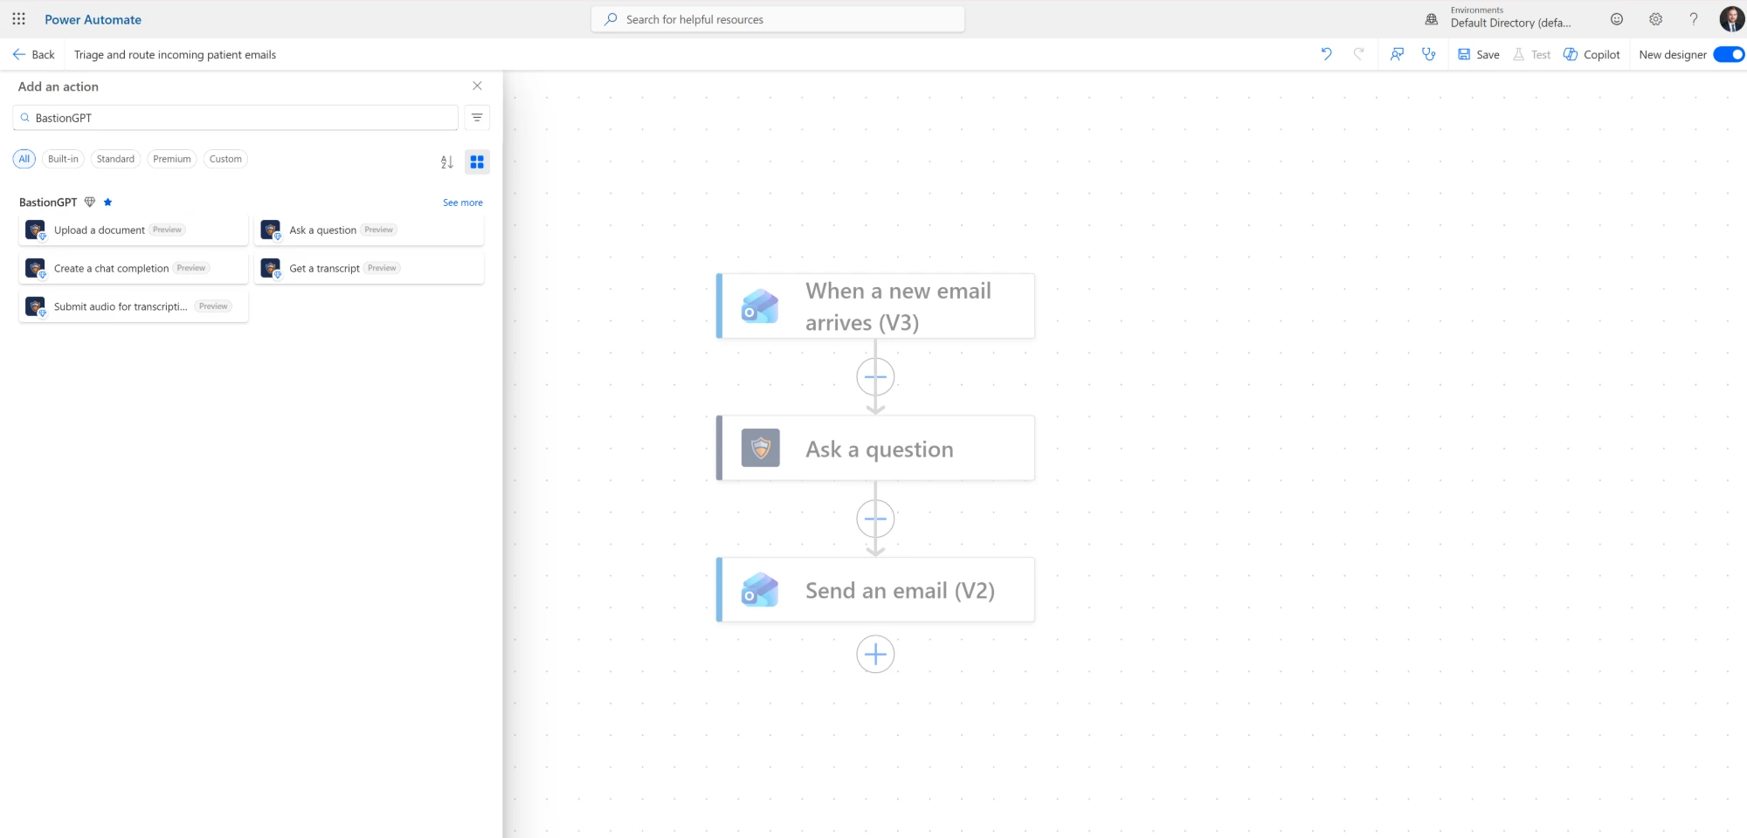Click the Submit audio BastionGPT icon
The height and width of the screenshot is (838, 1747).
click(35, 306)
